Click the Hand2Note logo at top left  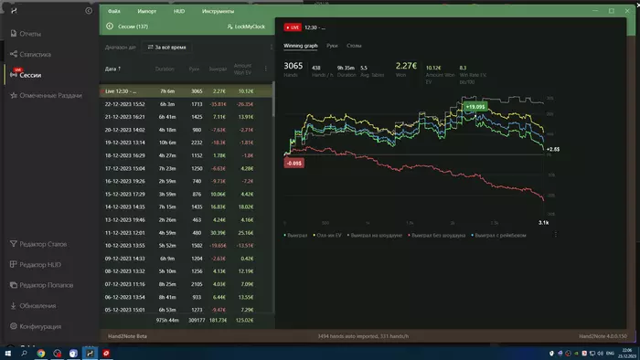click(x=14, y=11)
